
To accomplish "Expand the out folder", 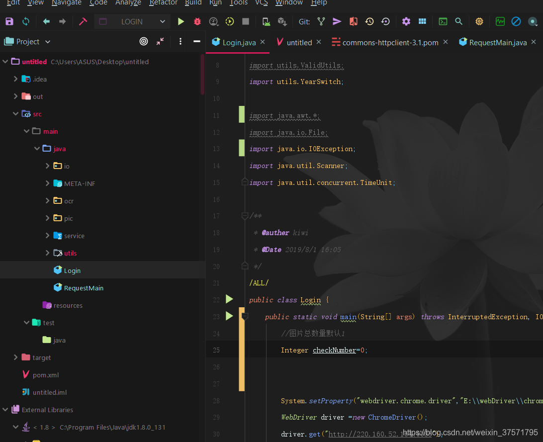I will pos(15,96).
